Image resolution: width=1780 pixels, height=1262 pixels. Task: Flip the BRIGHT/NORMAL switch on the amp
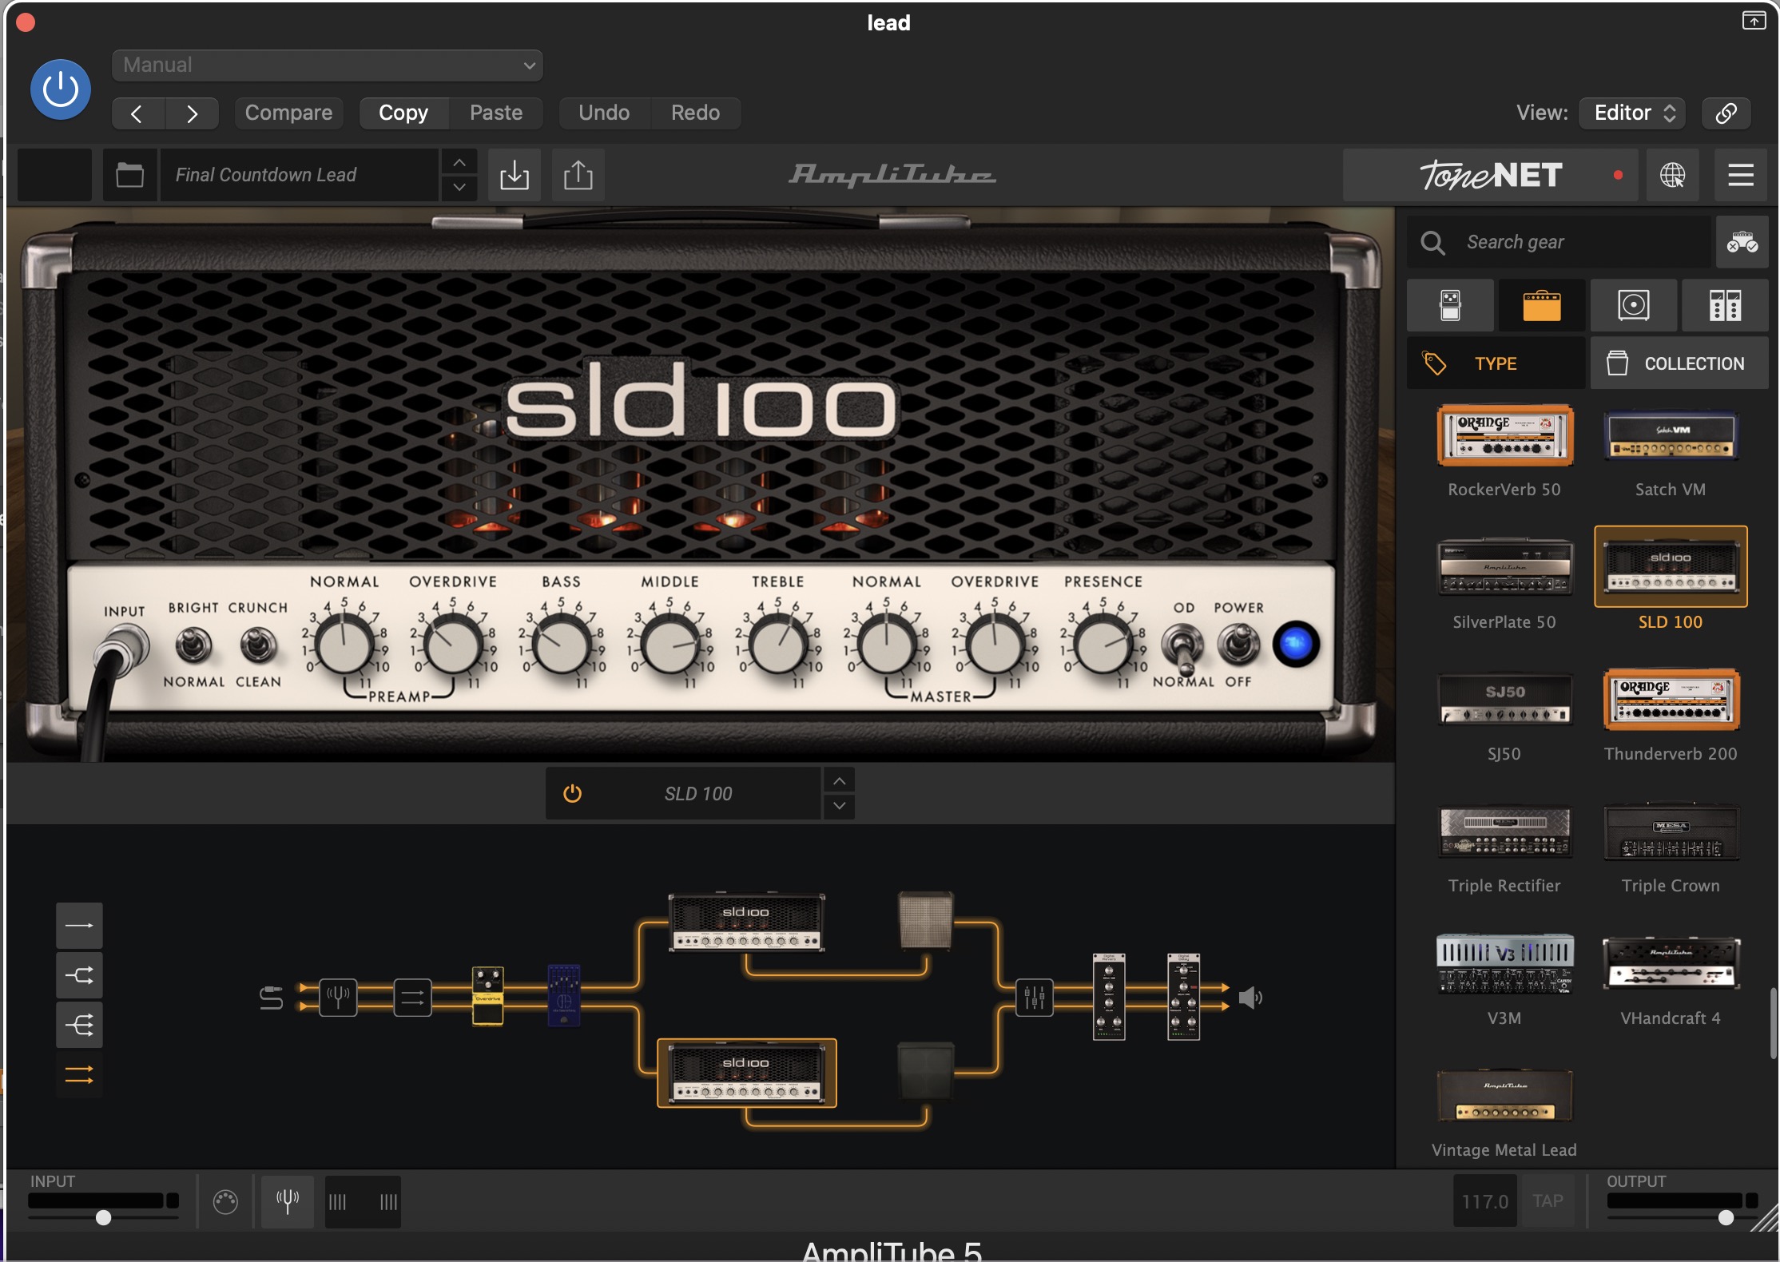pyautogui.click(x=193, y=645)
